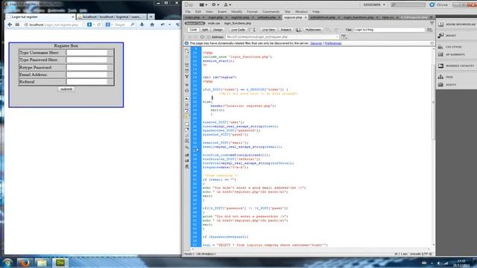The width and height of the screenshot is (477, 268).
Task: Switch to the index.php document tab
Action: (192, 18)
